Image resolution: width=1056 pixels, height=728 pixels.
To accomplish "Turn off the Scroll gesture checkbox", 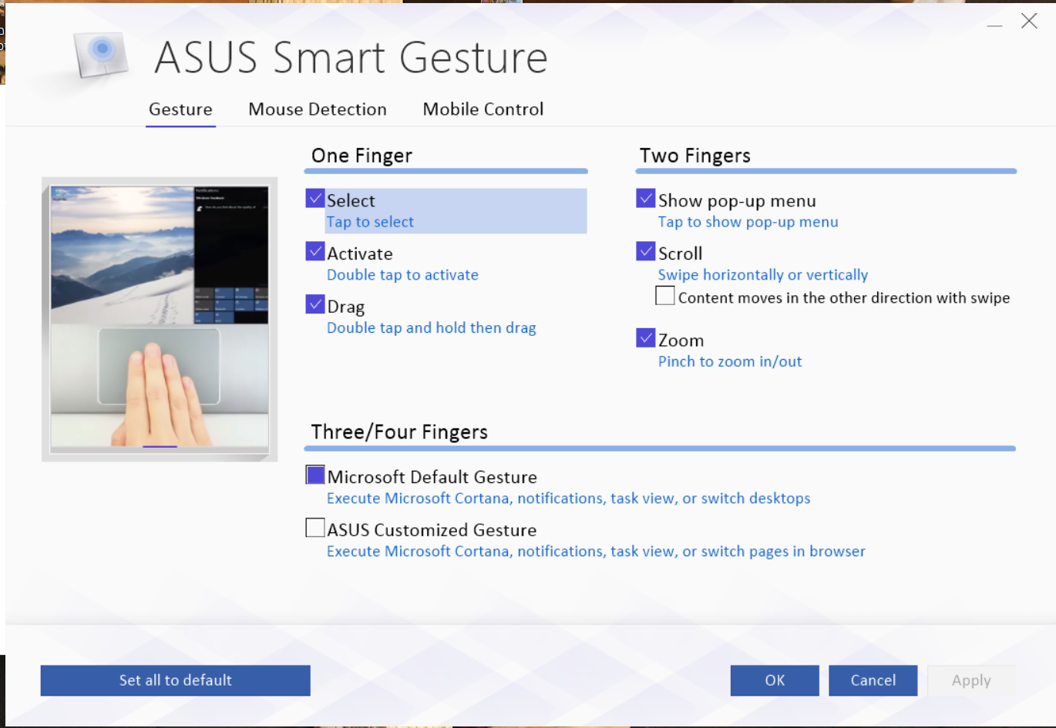I will [646, 252].
